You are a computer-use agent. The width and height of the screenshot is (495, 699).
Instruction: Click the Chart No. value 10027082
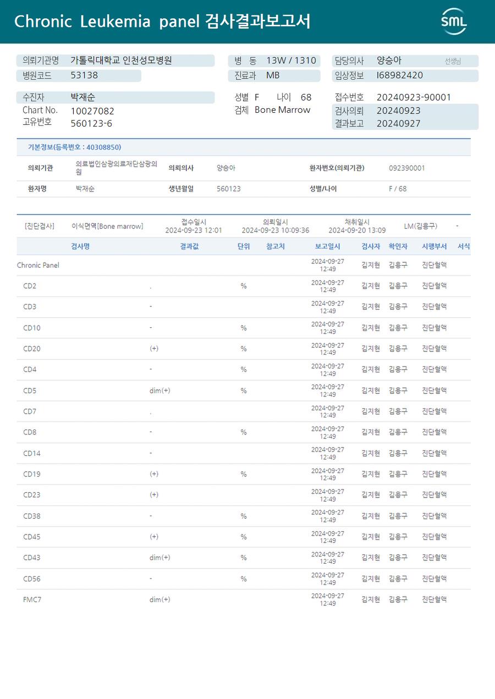92,111
